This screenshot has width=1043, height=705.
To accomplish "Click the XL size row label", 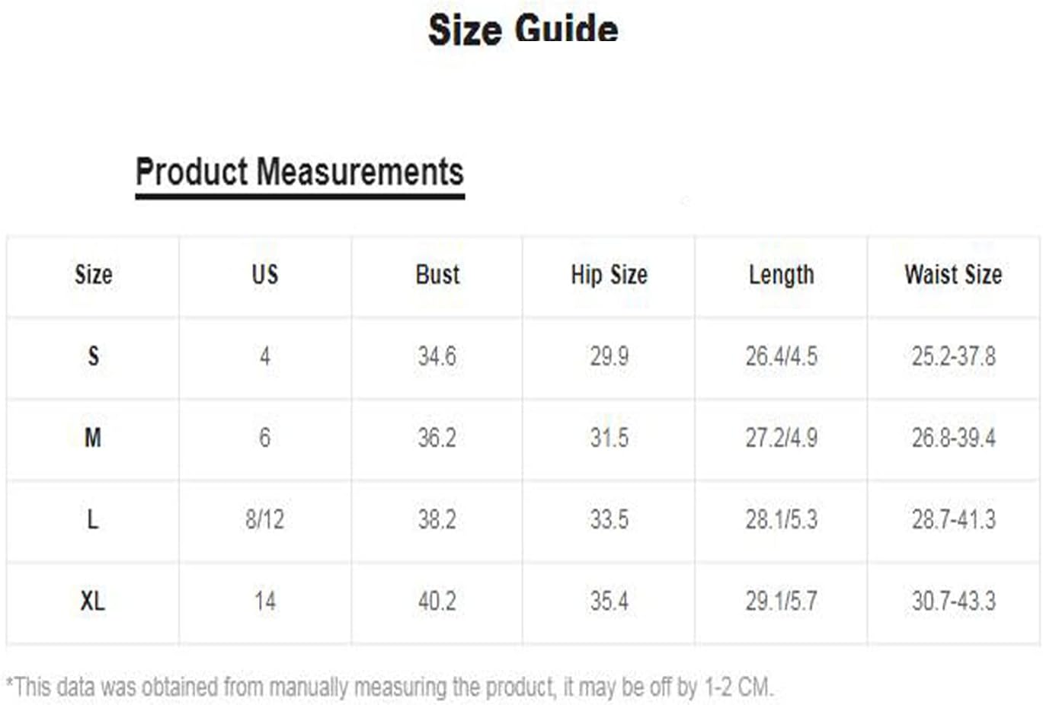I will [x=93, y=601].
